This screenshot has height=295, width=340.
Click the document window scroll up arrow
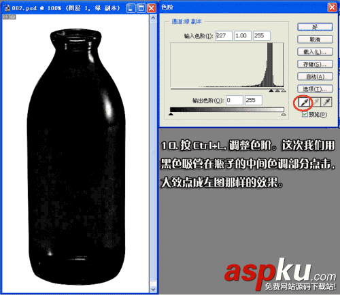[153, 18]
